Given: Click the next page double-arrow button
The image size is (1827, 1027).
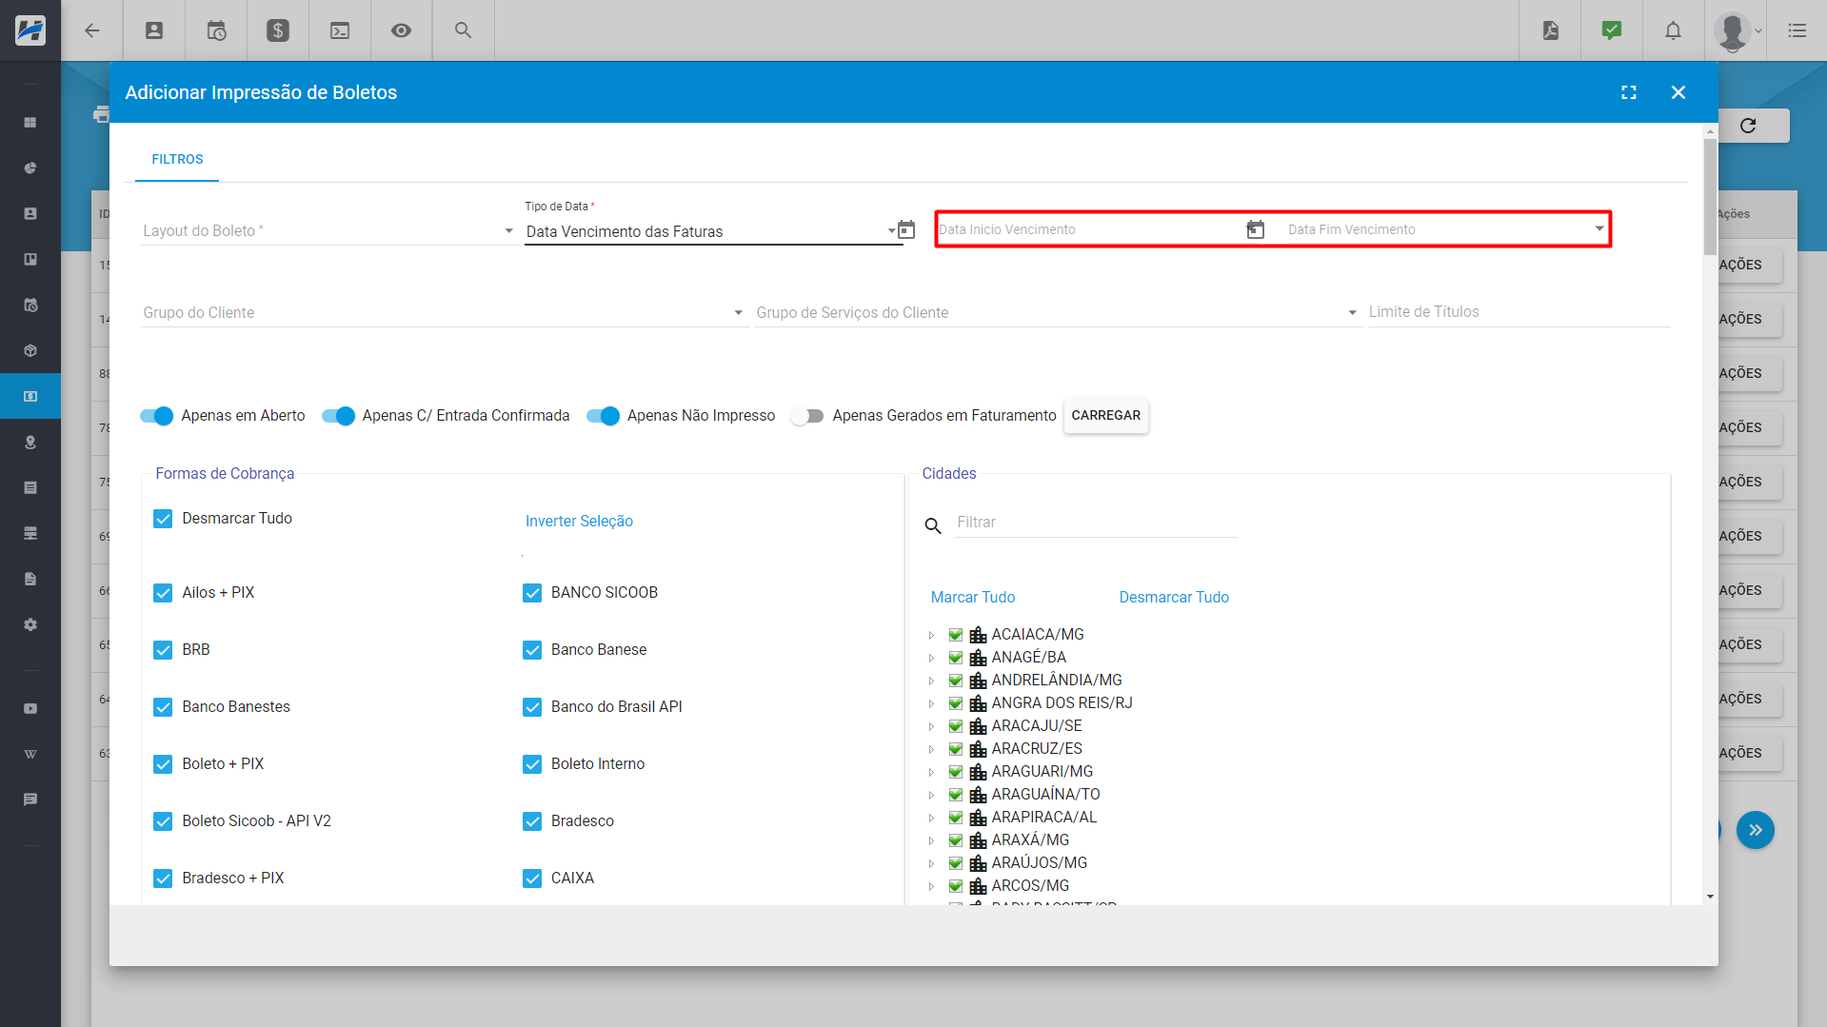Looking at the screenshot, I should pos(1755,830).
